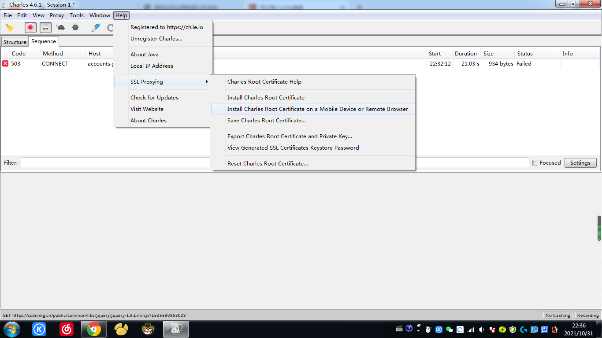Viewport: 602px width, 338px height.
Task: Select Unregister Charles... menu entry
Action: tap(163, 39)
